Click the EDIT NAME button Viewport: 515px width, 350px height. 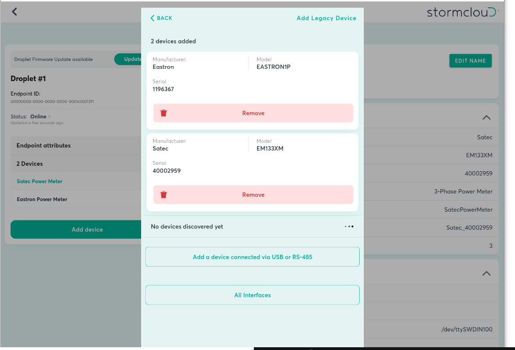coord(471,61)
